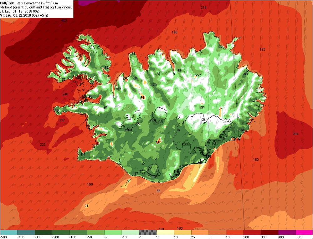Click the -131 value near the central glacier
This screenshot has height=239, width=313.
tap(153, 120)
